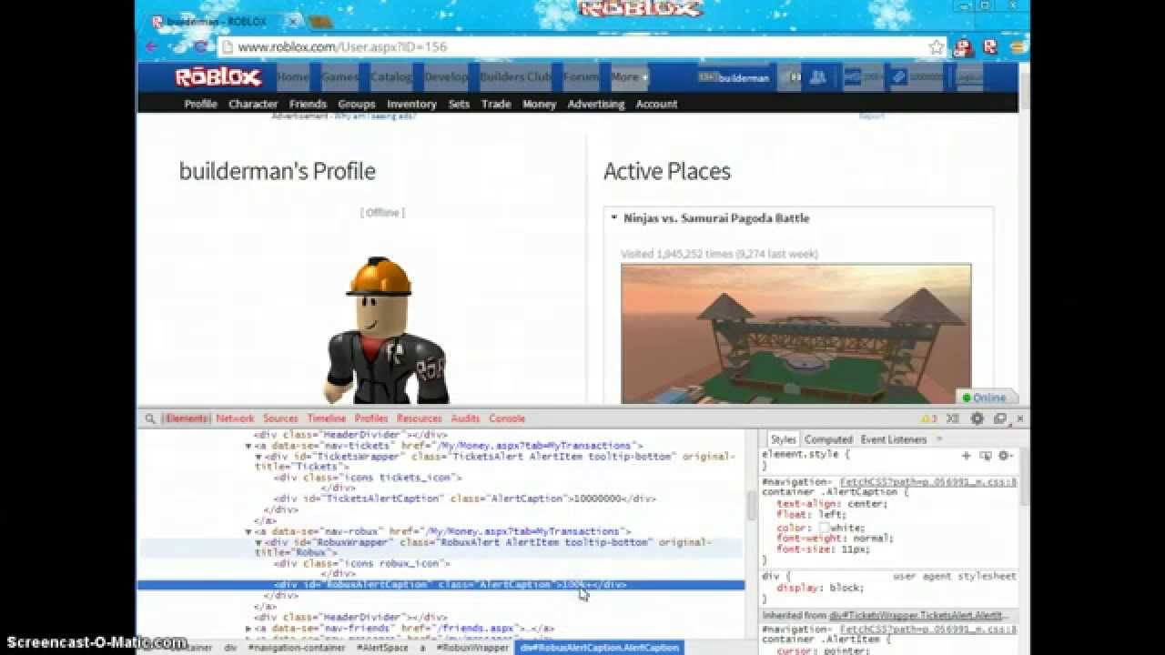1165x655 pixels.
Task: Select the Elements tab
Action: click(187, 418)
